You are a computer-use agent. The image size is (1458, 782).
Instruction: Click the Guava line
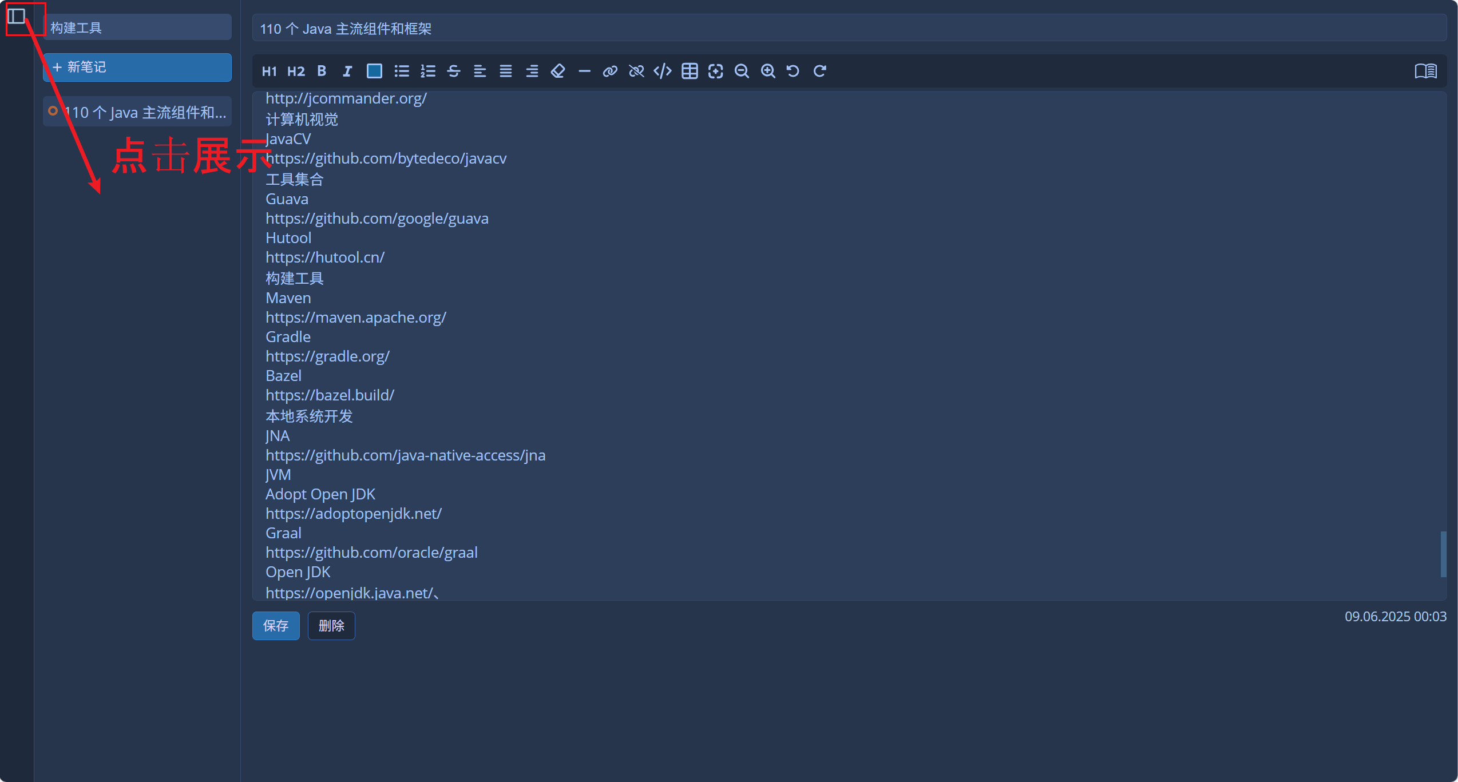point(287,199)
